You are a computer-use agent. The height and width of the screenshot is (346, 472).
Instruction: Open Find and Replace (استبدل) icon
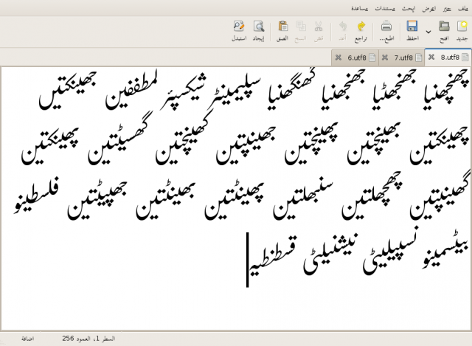pos(239,27)
